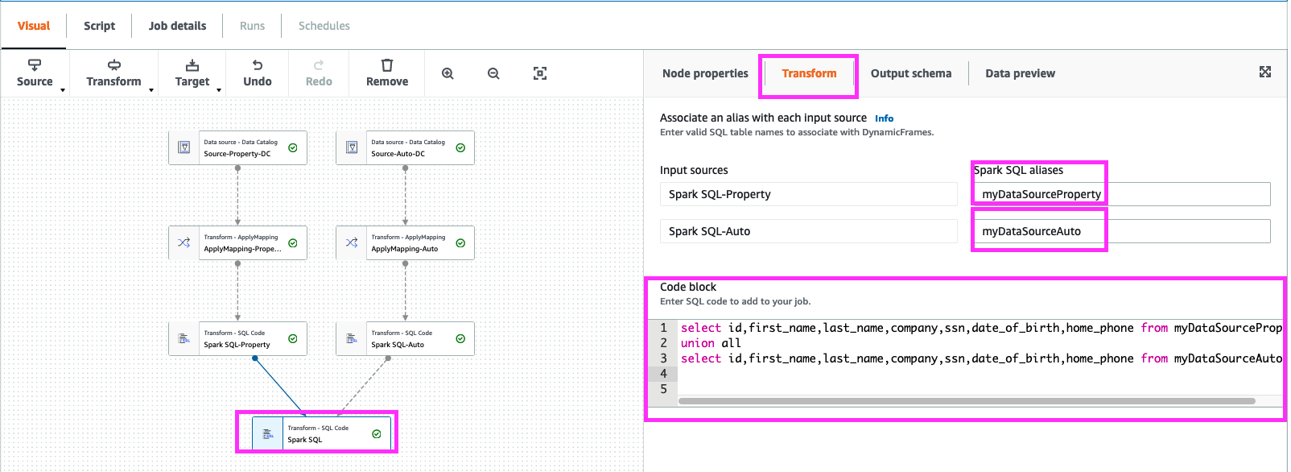Open the Job details tab
1291x472 pixels.
click(177, 26)
